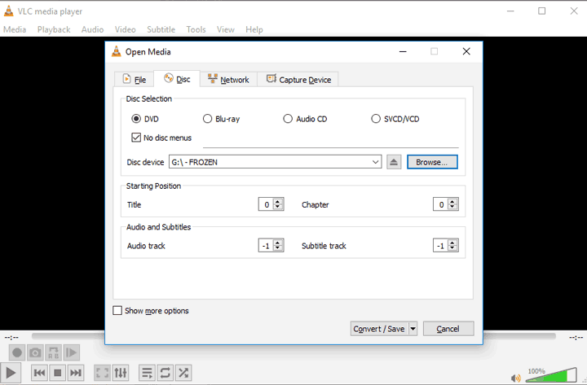Click the Subtitle track number field
Screen dimensions: 587x385
pos(441,246)
